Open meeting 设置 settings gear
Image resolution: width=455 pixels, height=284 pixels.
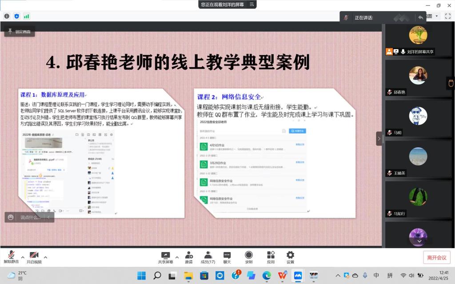(290, 257)
